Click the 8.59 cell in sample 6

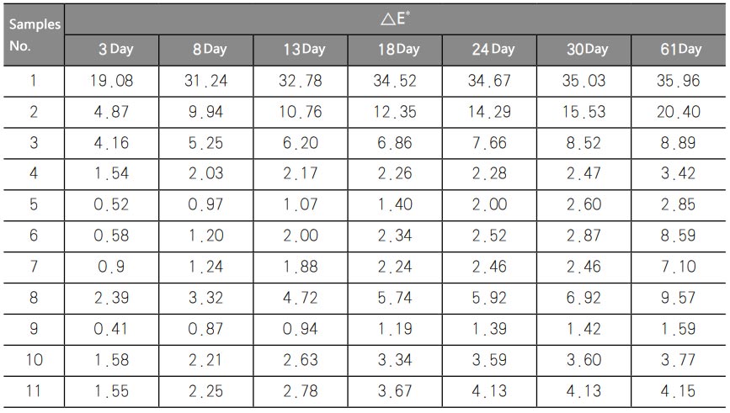pyautogui.click(x=680, y=236)
